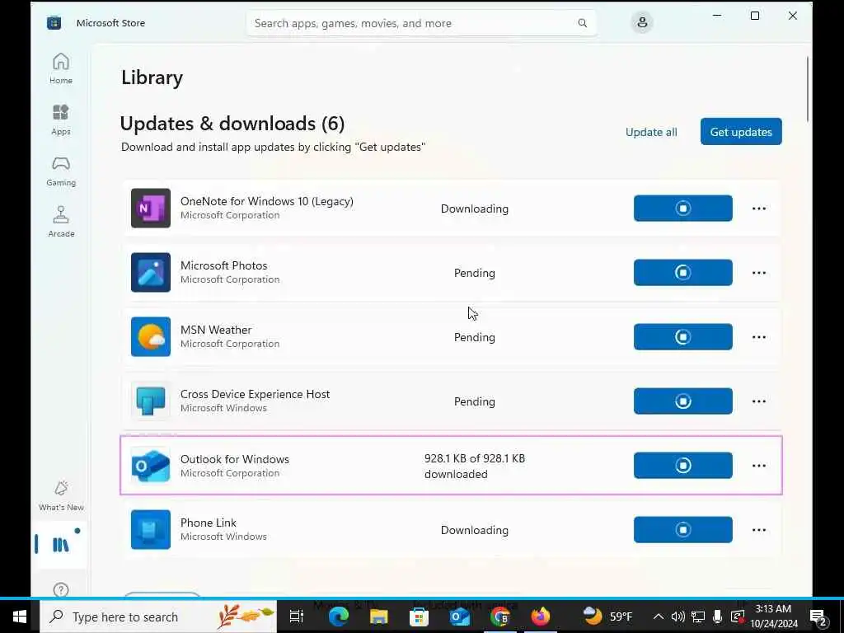
Task: Click the network tray icon
Action: coord(698,617)
